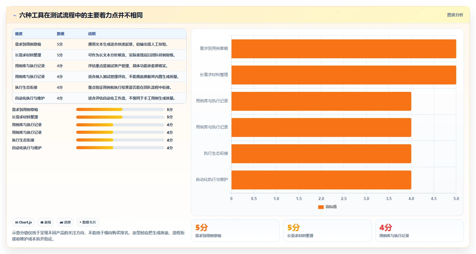
Task: Click the cell 适合评估自动化工作流，不等同于手工用例生成质量。
Action: 132,98
